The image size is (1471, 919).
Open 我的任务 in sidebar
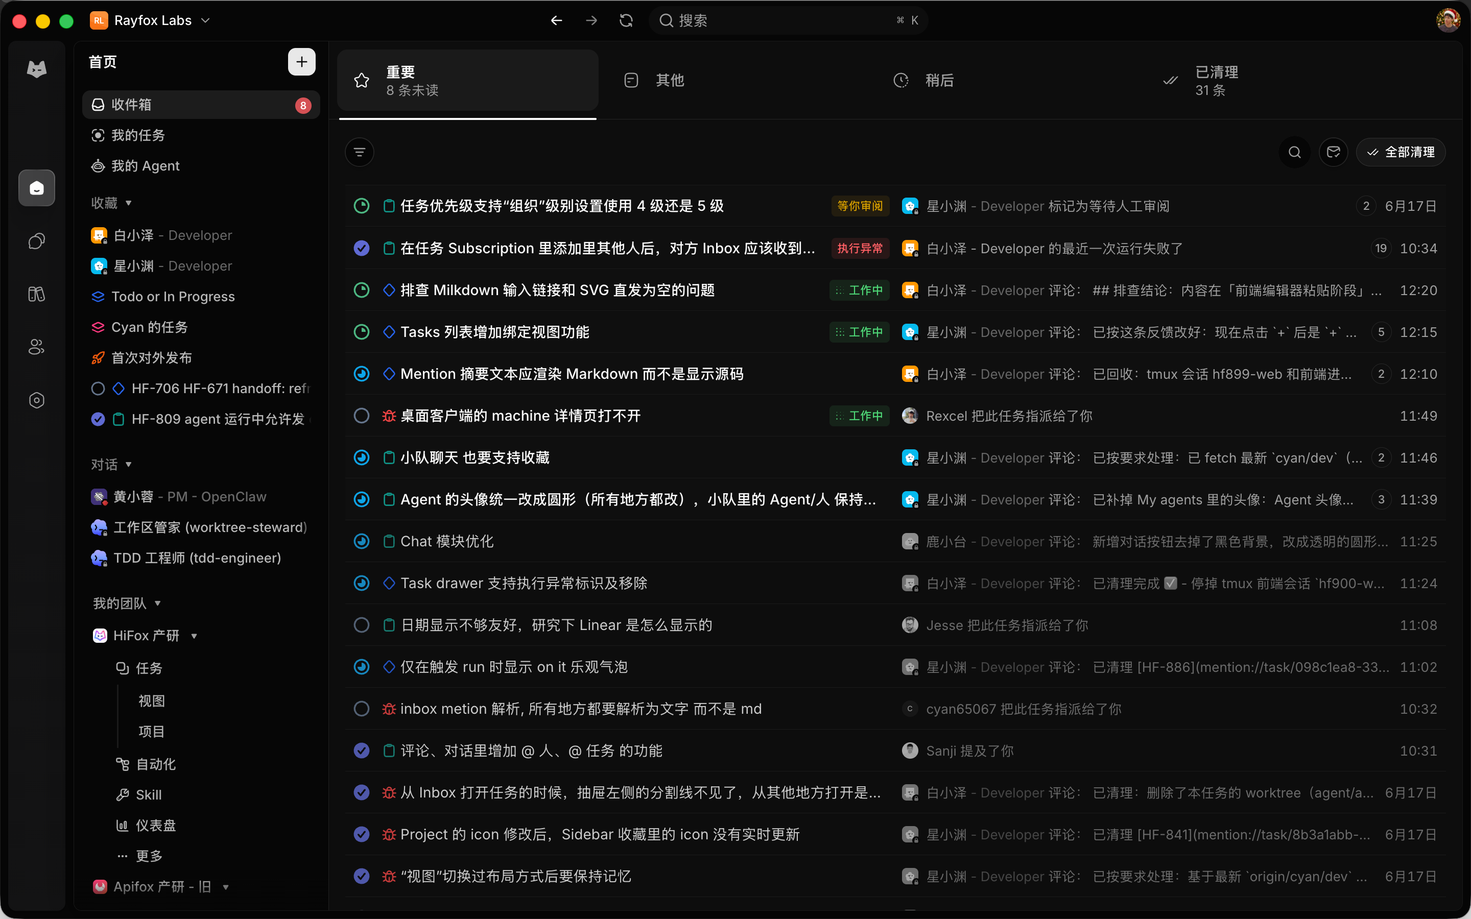pos(201,135)
